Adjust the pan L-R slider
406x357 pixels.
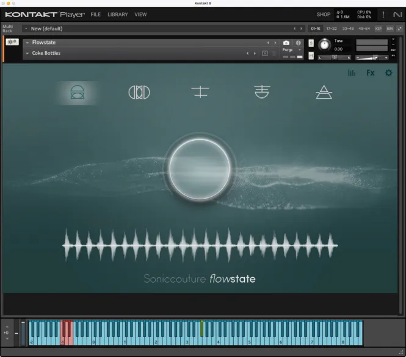pos(335,58)
